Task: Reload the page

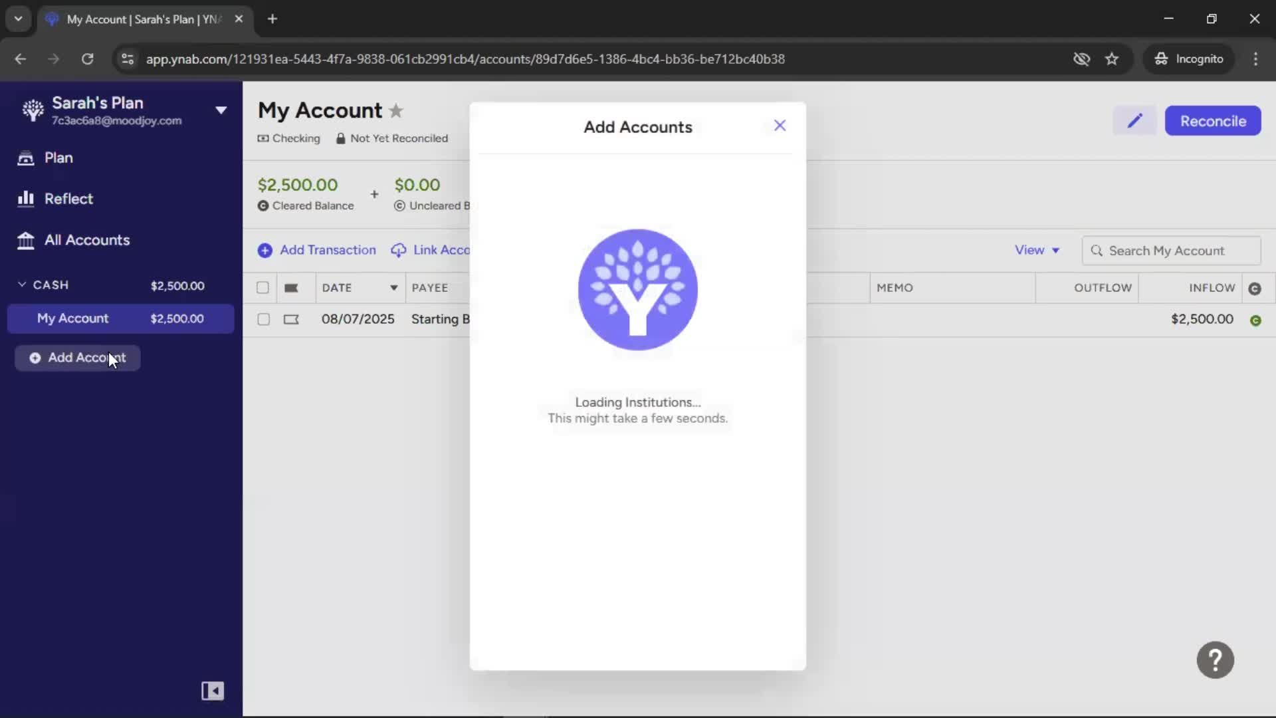Action: coord(88,59)
